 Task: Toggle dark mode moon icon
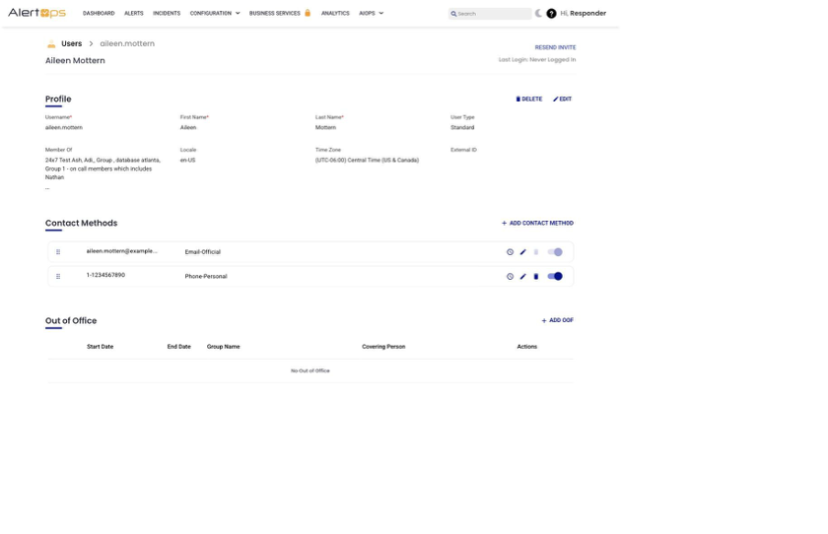[538, 13]
